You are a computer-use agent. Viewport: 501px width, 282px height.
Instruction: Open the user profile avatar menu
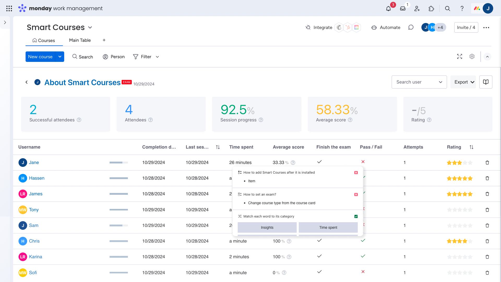(488, 8)
